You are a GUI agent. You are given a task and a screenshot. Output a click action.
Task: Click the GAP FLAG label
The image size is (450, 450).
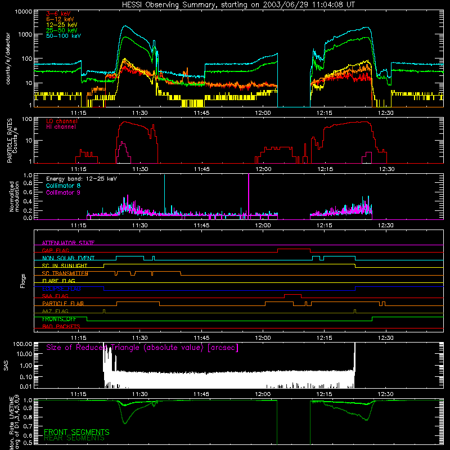pyautogui.click(x=55, y=250)
